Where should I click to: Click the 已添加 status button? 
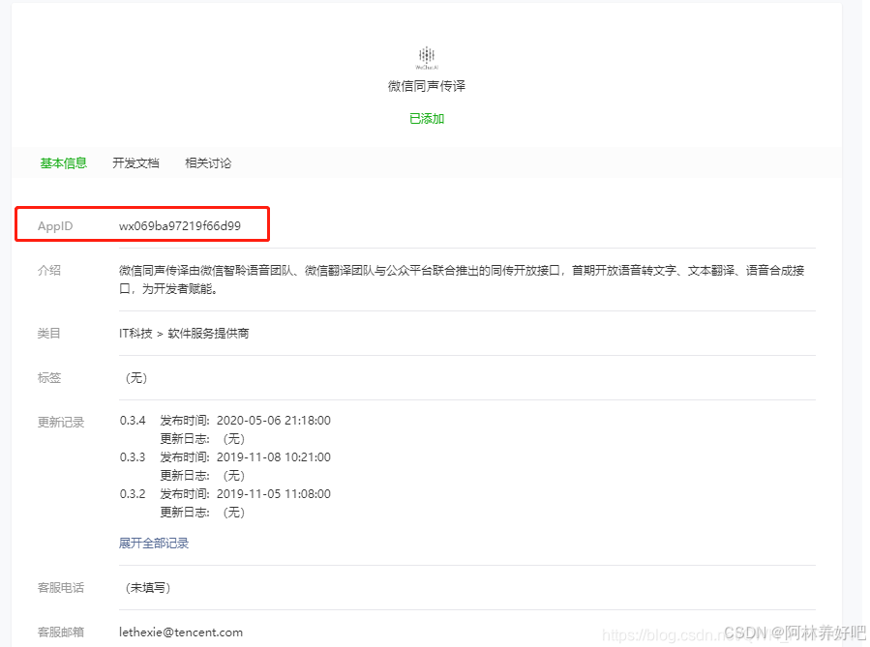pos(427,119)
